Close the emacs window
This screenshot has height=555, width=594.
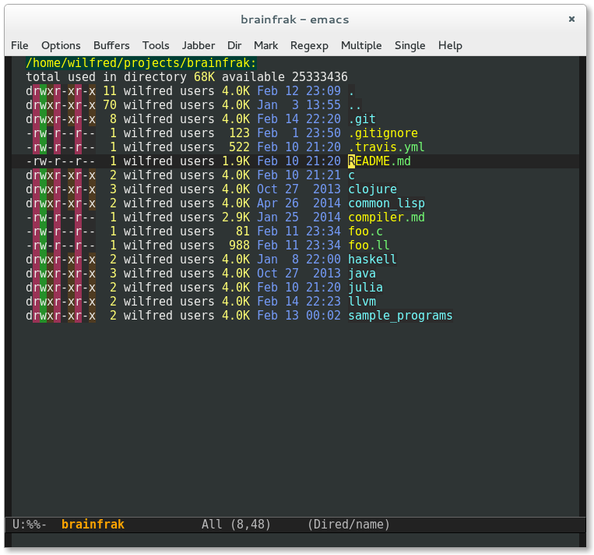pos(573,19)
